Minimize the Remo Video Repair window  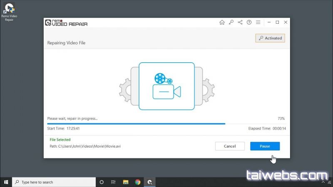(x=269, y=22)
